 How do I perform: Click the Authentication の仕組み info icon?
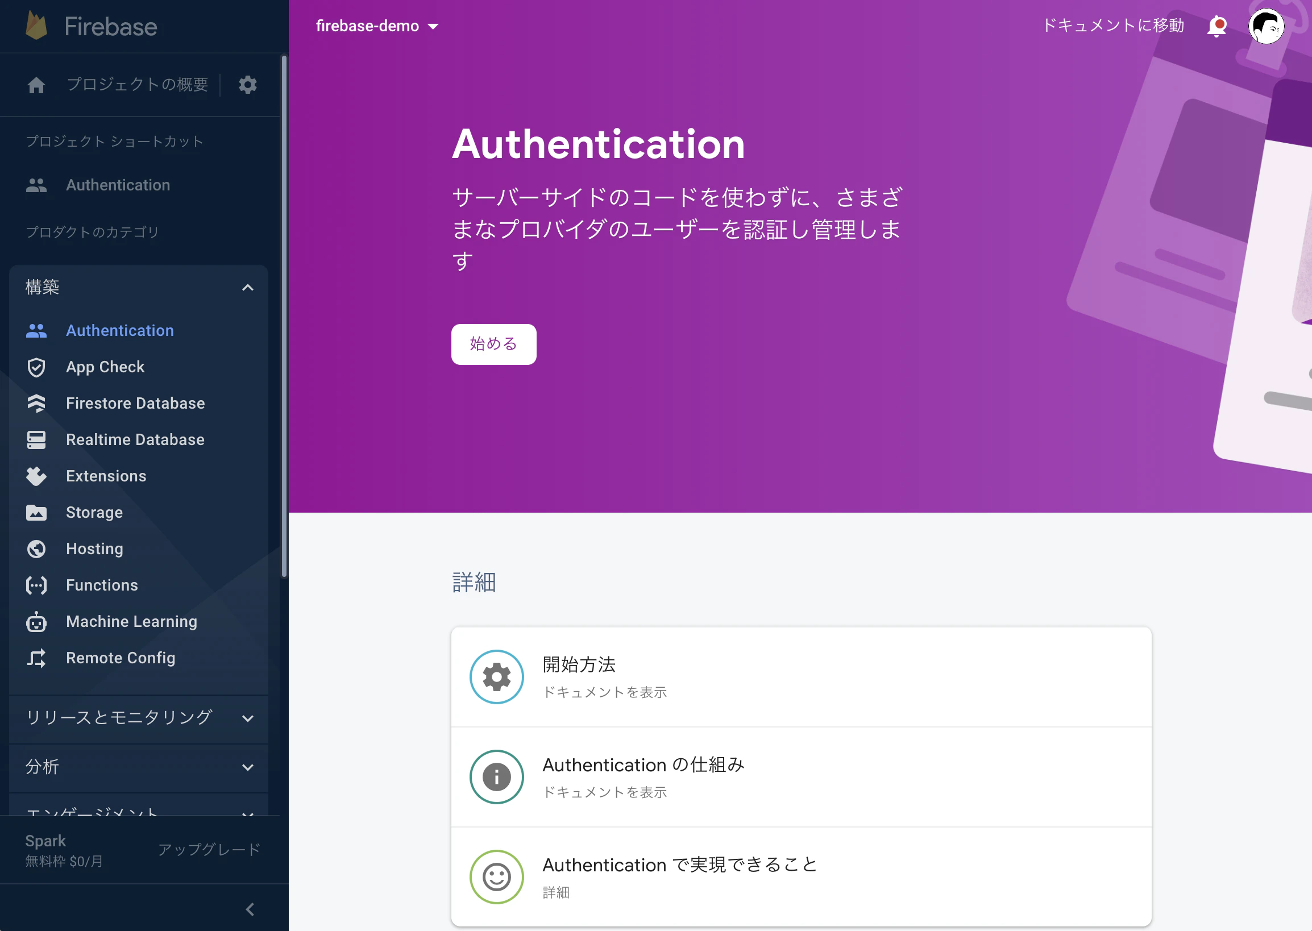pos(497,778)
